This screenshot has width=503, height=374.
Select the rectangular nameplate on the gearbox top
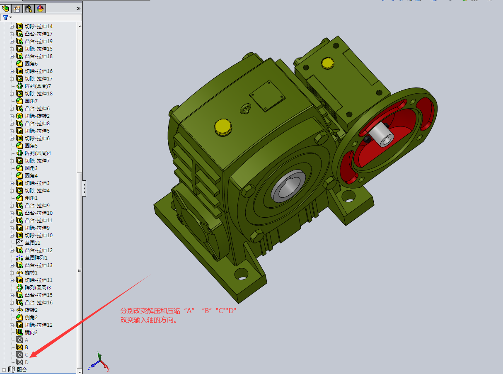(x=268, y=96)
